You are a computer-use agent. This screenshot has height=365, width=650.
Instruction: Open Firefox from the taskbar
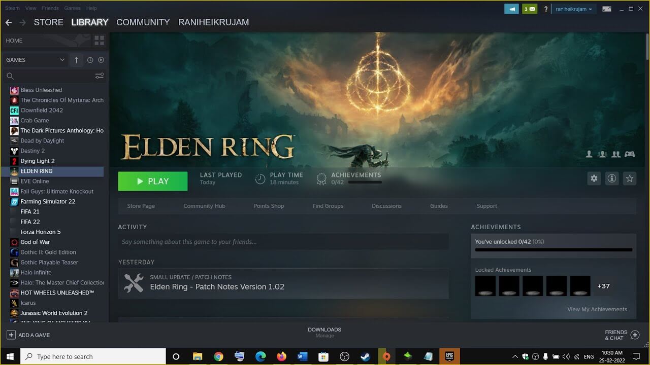281,356
